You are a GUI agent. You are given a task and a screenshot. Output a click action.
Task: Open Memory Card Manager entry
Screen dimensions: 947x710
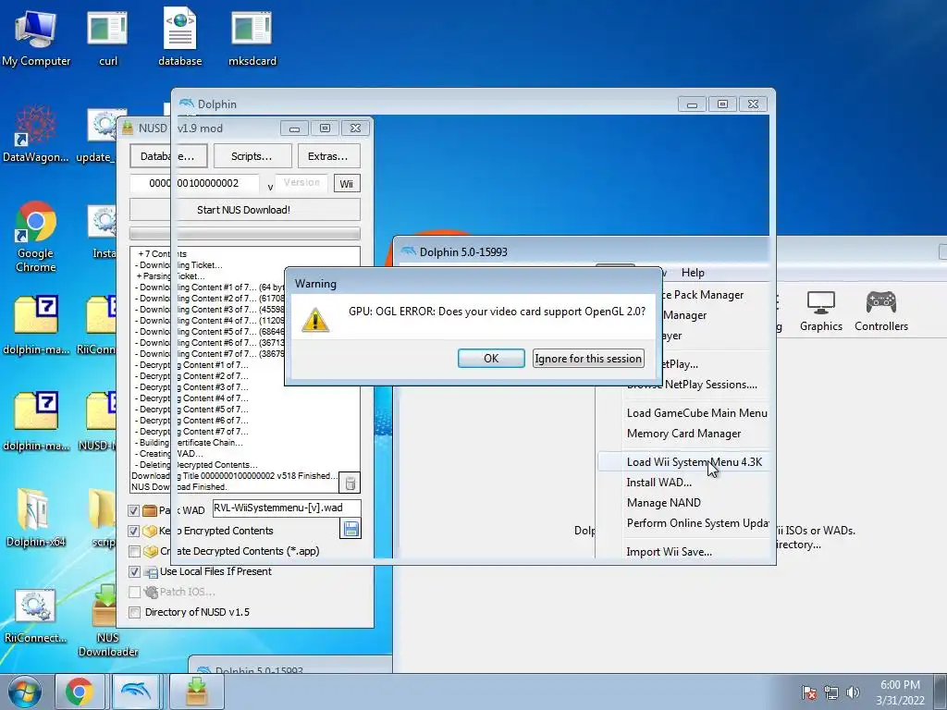683,434
